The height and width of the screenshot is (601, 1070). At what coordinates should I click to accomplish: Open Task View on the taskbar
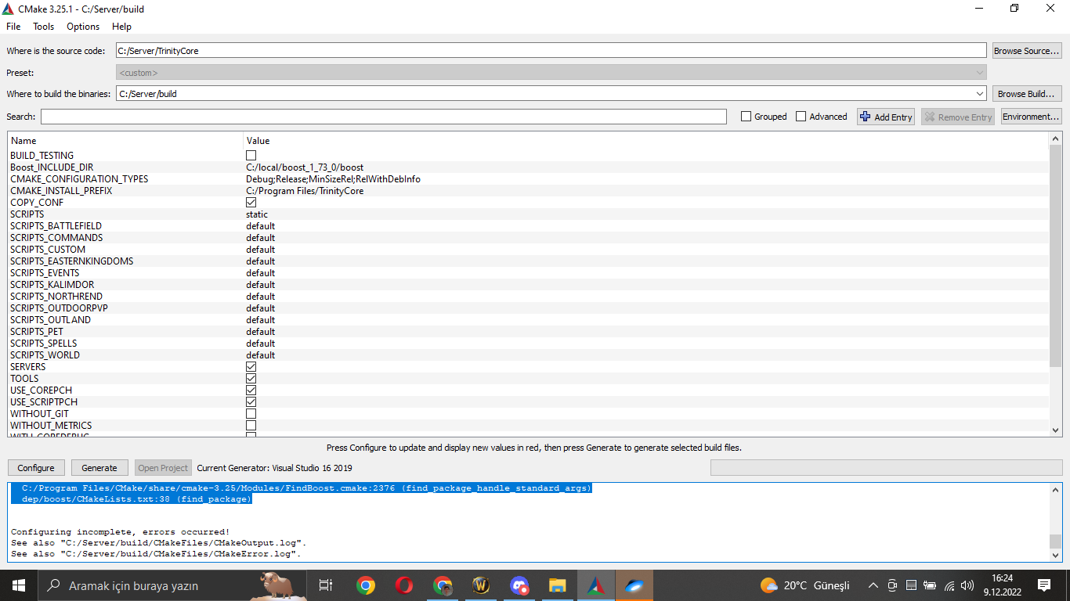click(326, 585)
